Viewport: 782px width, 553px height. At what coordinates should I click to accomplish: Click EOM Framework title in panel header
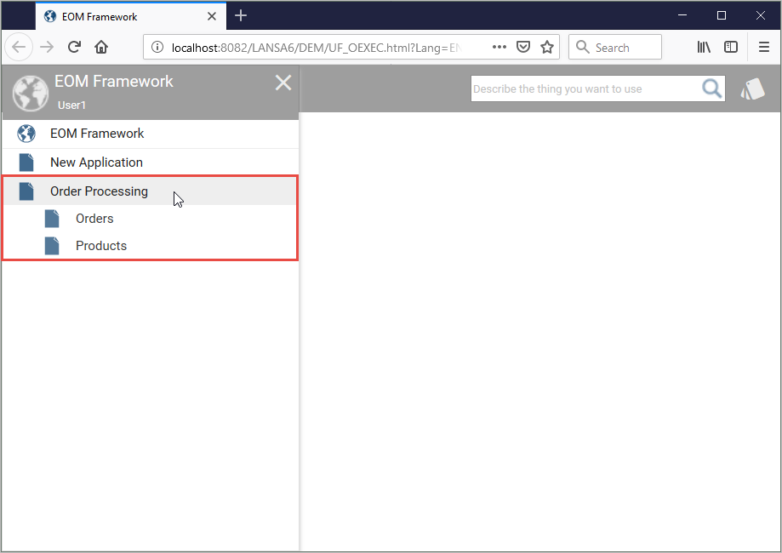coord(114,82)
